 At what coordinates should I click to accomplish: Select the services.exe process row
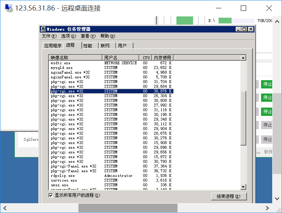(111, 180)
